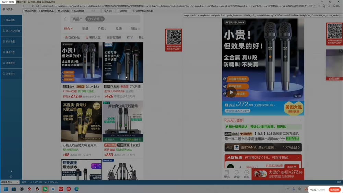Open the server selection combo box
This screenshot has height=193, width=343.
(x=10, y=182)
